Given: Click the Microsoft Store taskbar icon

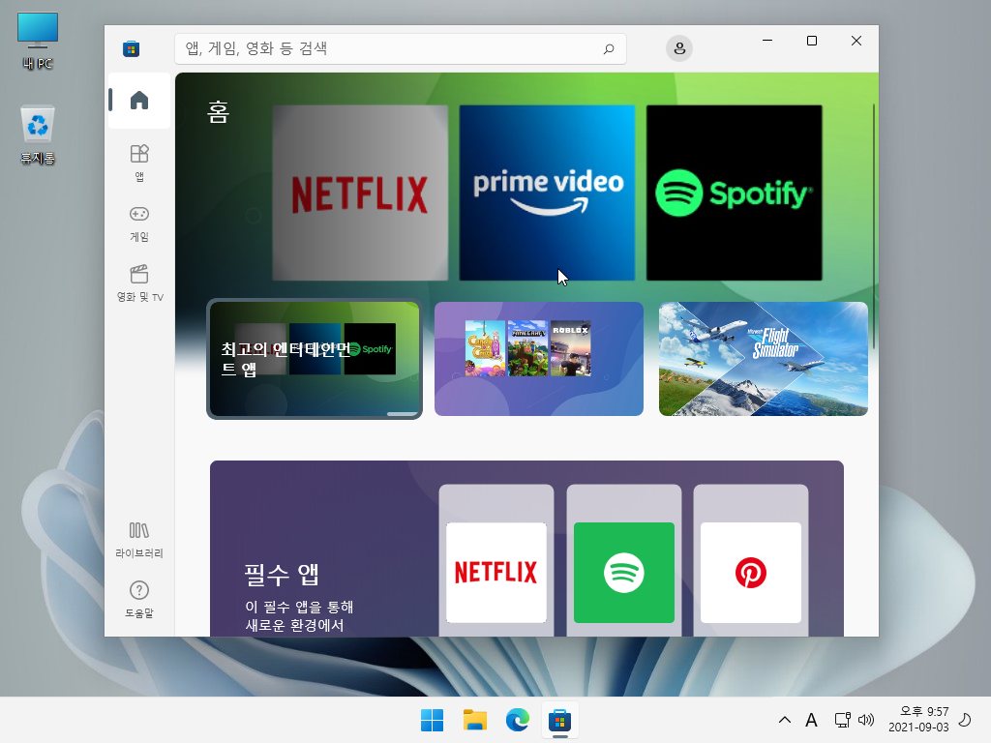Looking at the screenshot, I should [560, 720].
